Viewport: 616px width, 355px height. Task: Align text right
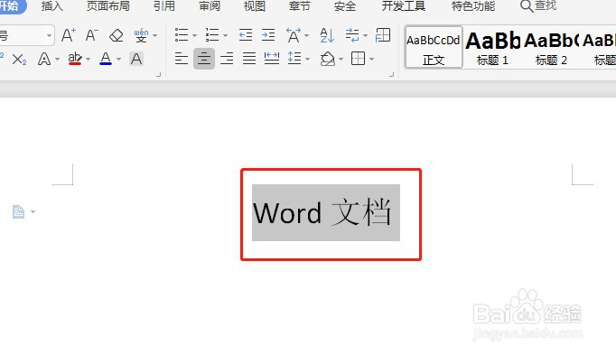pos(227,59)
